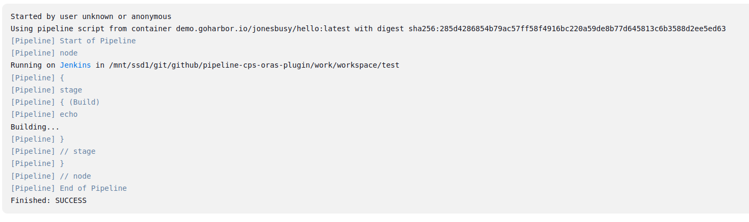Viewport: 749px width, 222px height.
Task: Click the workspace path /mnt/ssd1/git text
Action: (254, 65)
